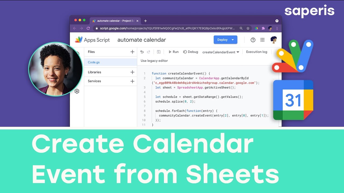
Task: Add a library with Libraries plus icon
Action: [x=132, y=72]
